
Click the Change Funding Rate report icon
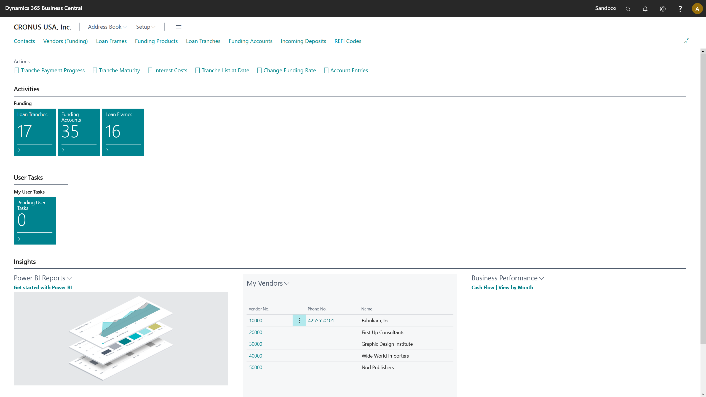click(259, 71)
